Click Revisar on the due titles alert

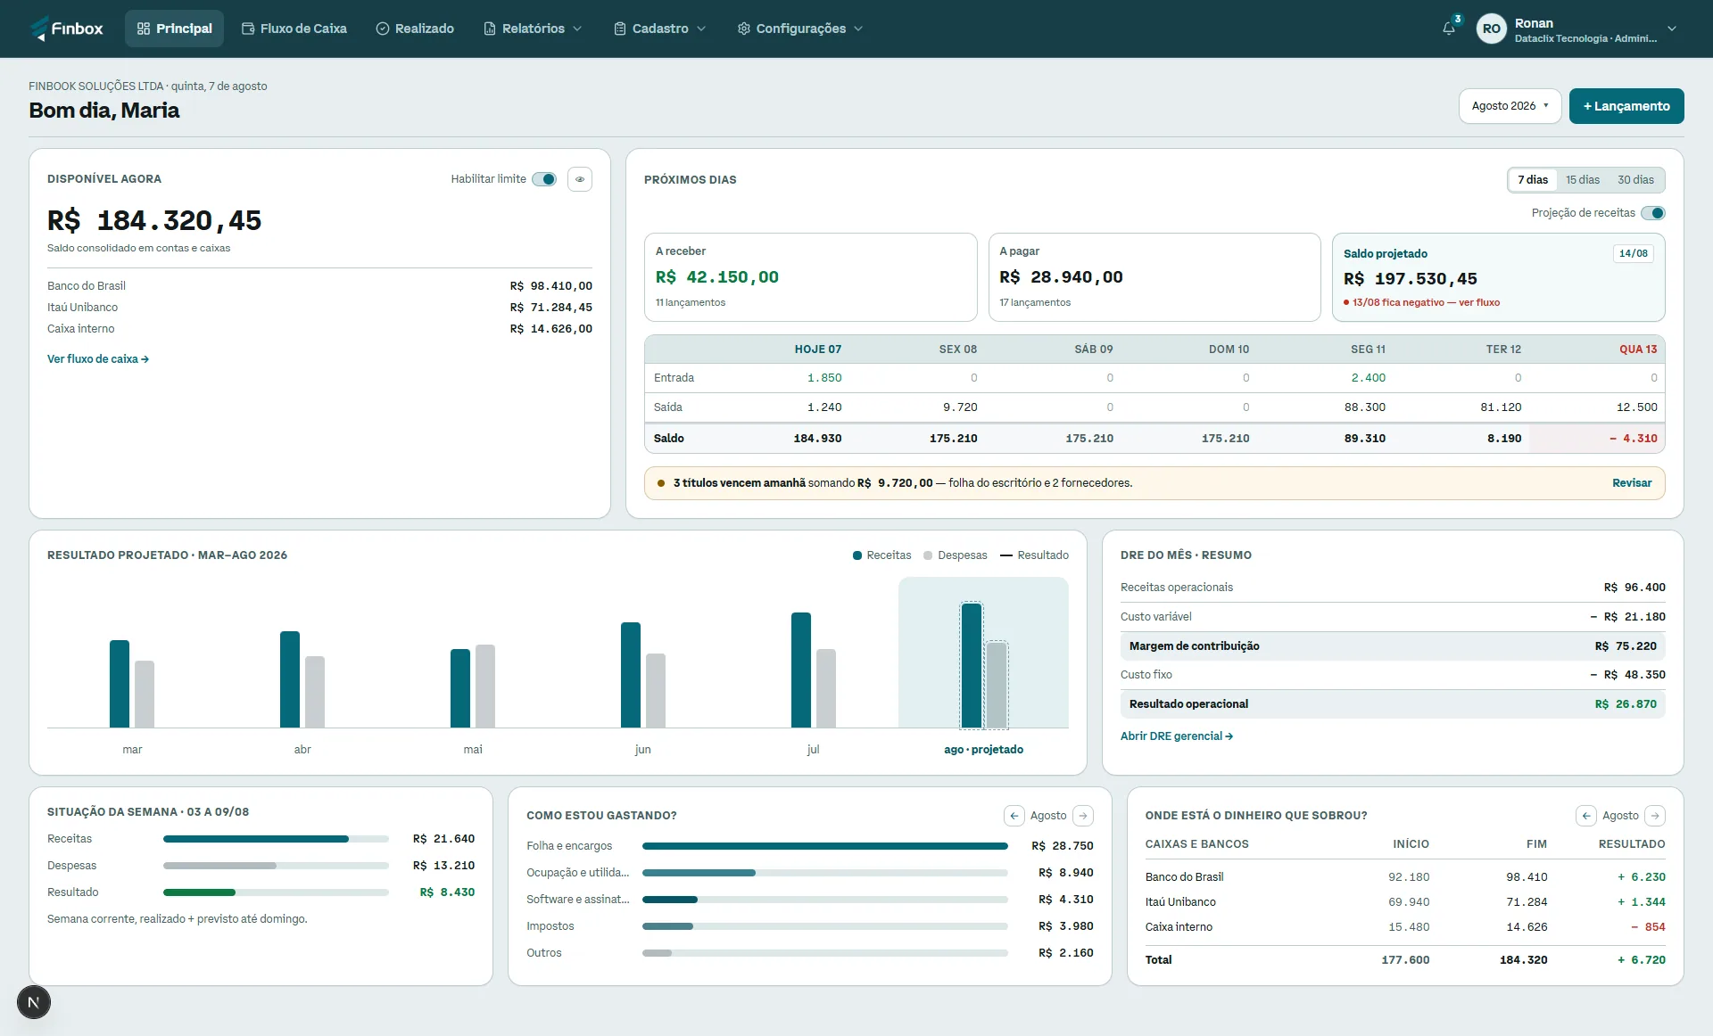(x=1632, y=483)
